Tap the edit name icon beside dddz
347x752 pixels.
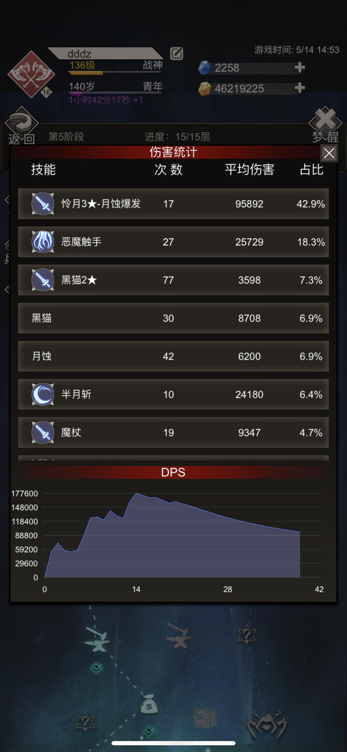[x=176, y=53]
